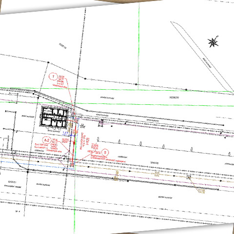Click the red flow direction arrow on the pipe
Screen dimensions: 234x234
pos(74,144)
